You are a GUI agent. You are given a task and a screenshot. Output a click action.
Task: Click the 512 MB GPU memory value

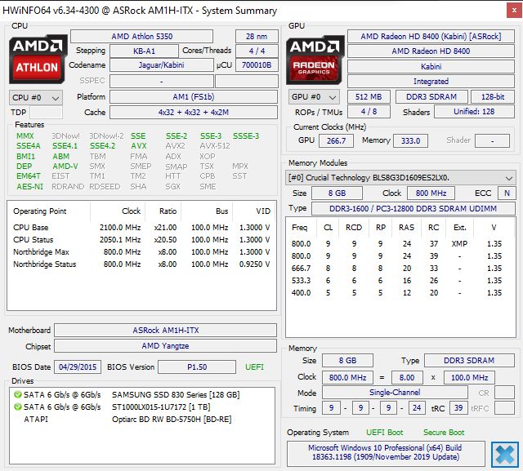tap(369, 97)
